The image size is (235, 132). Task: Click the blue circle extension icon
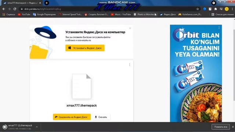(205, 9)
